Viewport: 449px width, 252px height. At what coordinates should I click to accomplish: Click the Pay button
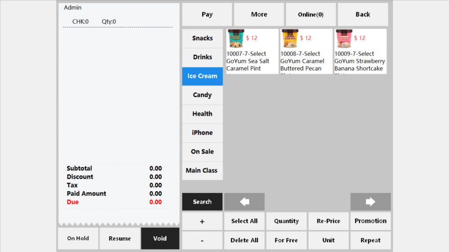click(207, 14)
